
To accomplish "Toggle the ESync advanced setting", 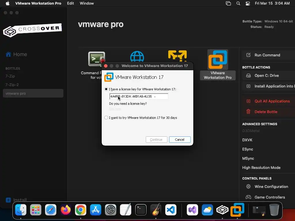I will [x=247, y=149].
